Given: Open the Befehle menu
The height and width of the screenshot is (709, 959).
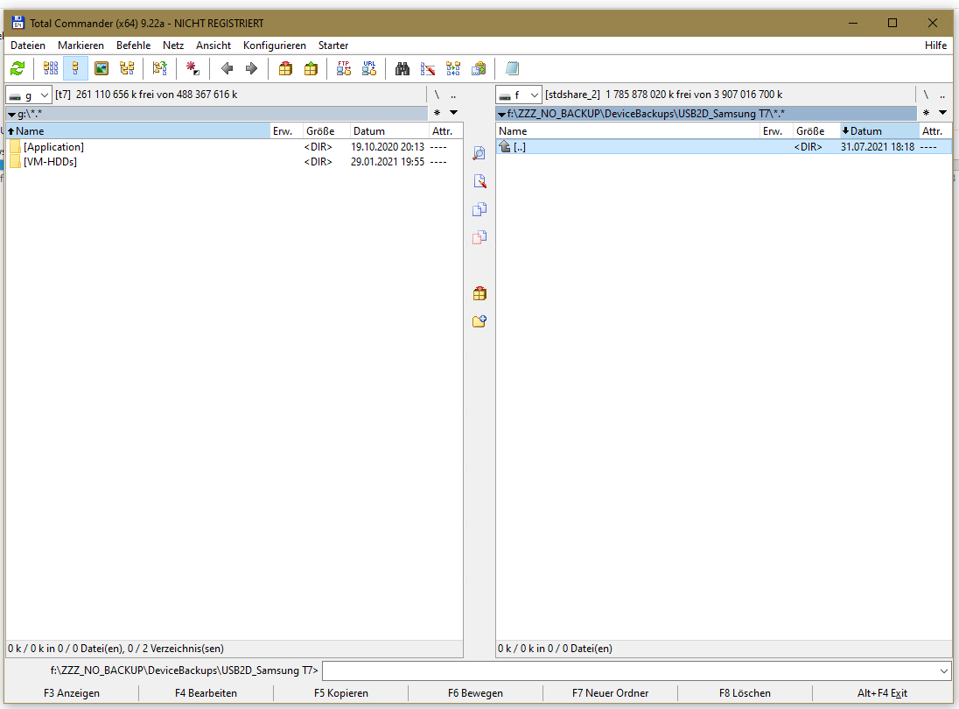Looking at the screenshot, I should [133, 46].
